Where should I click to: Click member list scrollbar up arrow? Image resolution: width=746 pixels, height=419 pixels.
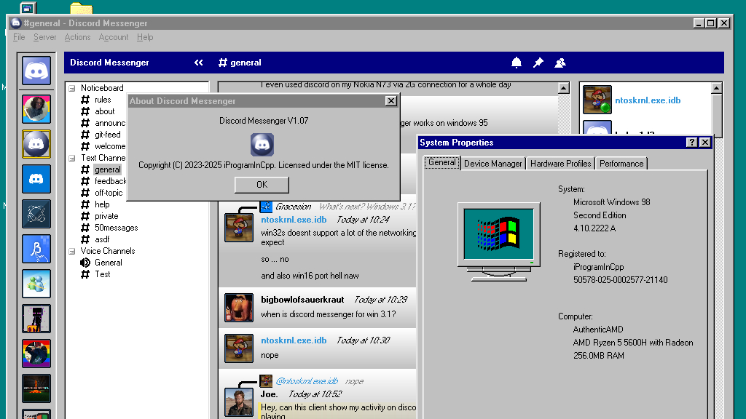click(717, 88)
